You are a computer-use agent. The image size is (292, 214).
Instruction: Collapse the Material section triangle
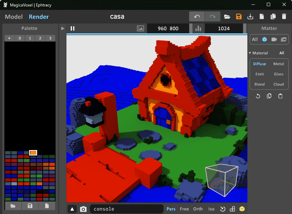(250, 53)
